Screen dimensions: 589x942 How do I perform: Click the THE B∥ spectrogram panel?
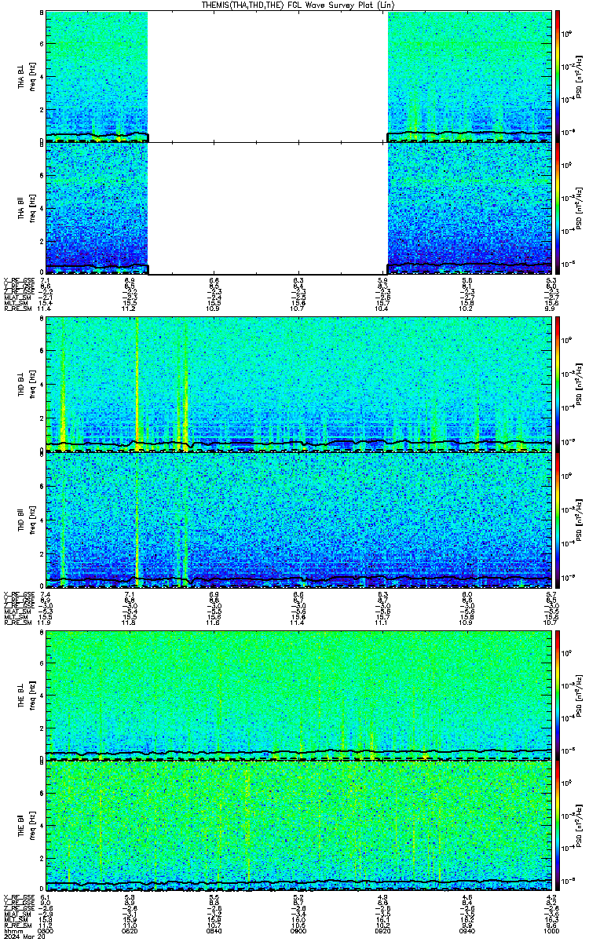pyautogui.click(x=300, y=826)
